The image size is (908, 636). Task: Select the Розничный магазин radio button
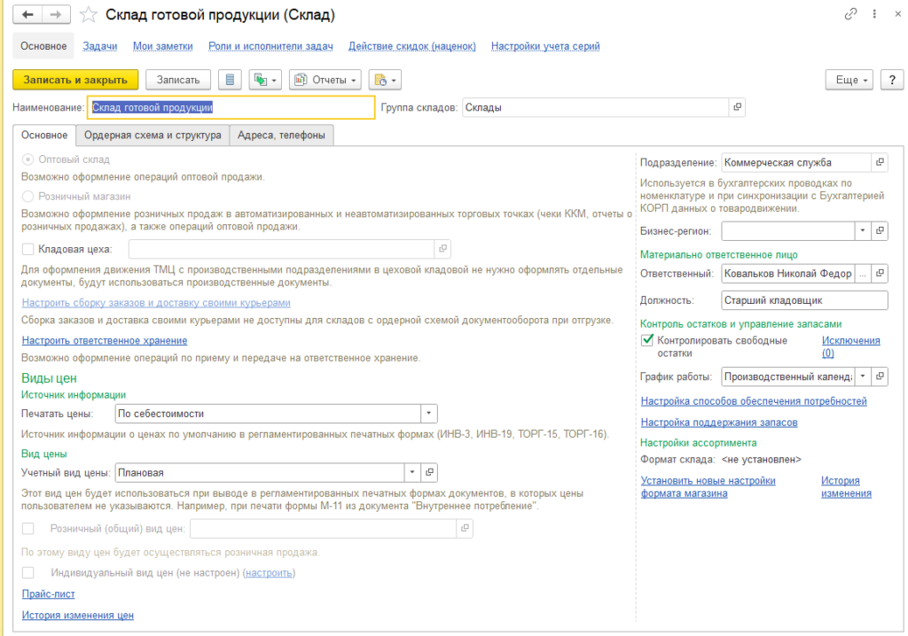(x=27, y=196)
